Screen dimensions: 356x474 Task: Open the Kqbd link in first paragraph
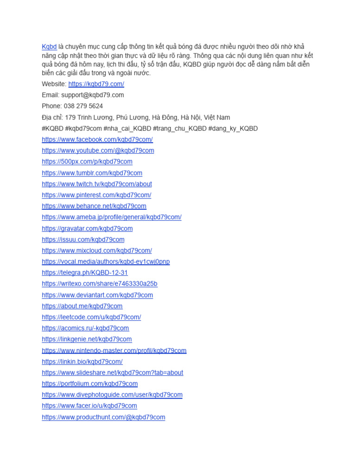pyautogui.click(x=49, y=47)
